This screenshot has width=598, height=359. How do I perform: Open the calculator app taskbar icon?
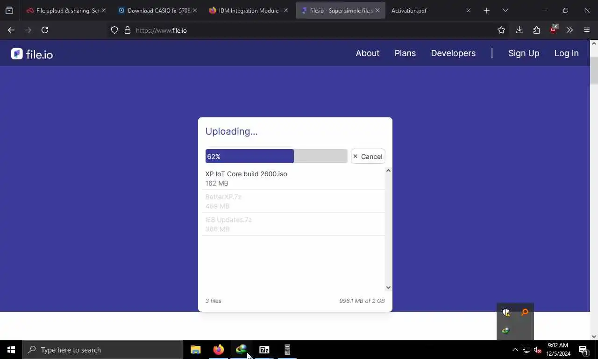point(287,350)
